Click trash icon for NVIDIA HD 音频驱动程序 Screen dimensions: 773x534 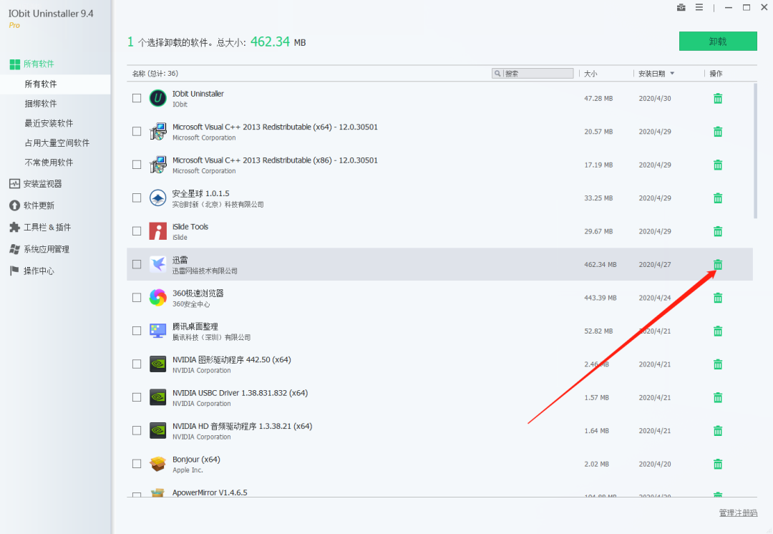pos(718,431)
